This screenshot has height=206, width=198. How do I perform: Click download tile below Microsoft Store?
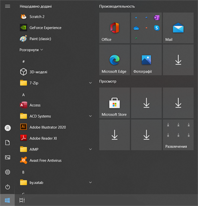point(114,135)
